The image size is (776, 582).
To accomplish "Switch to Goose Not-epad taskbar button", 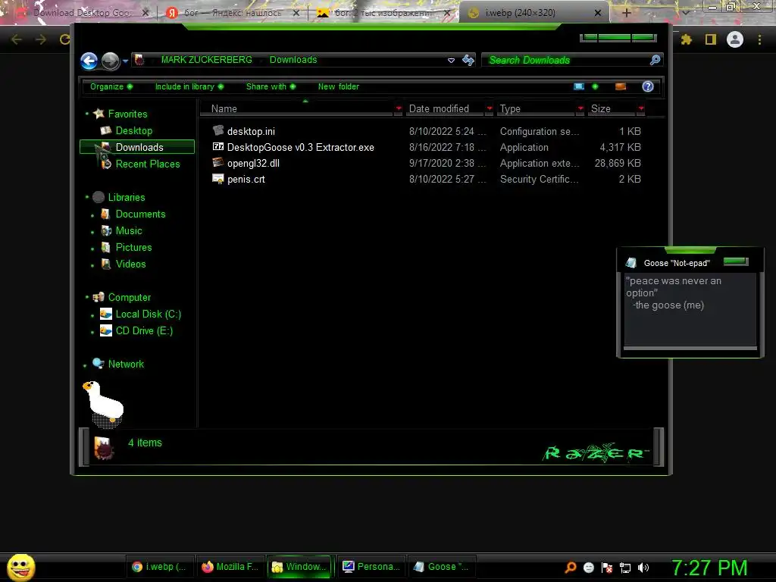I will point(442,567).
